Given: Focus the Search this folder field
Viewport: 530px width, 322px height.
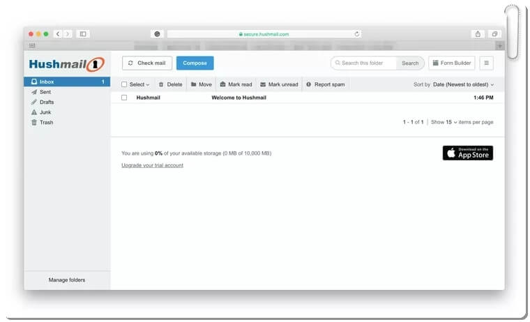Looking at the screenshot, I should click(x=363, y=63).
